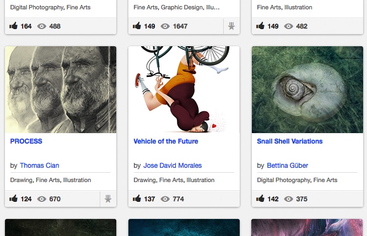The width and height of the screenshot is (367, 236).
Task: Open the PROCESS project title link
Action: click(x=26, y=141)
